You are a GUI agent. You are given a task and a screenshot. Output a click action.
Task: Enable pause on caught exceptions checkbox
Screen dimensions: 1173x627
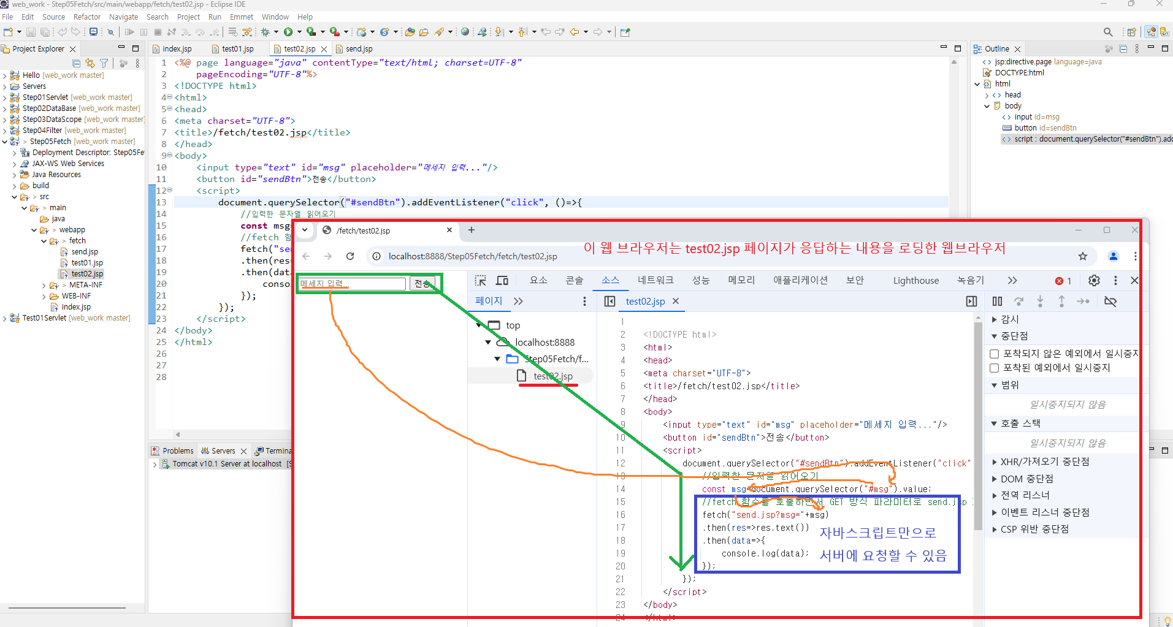pyautogui.click(x=995, y=368)
